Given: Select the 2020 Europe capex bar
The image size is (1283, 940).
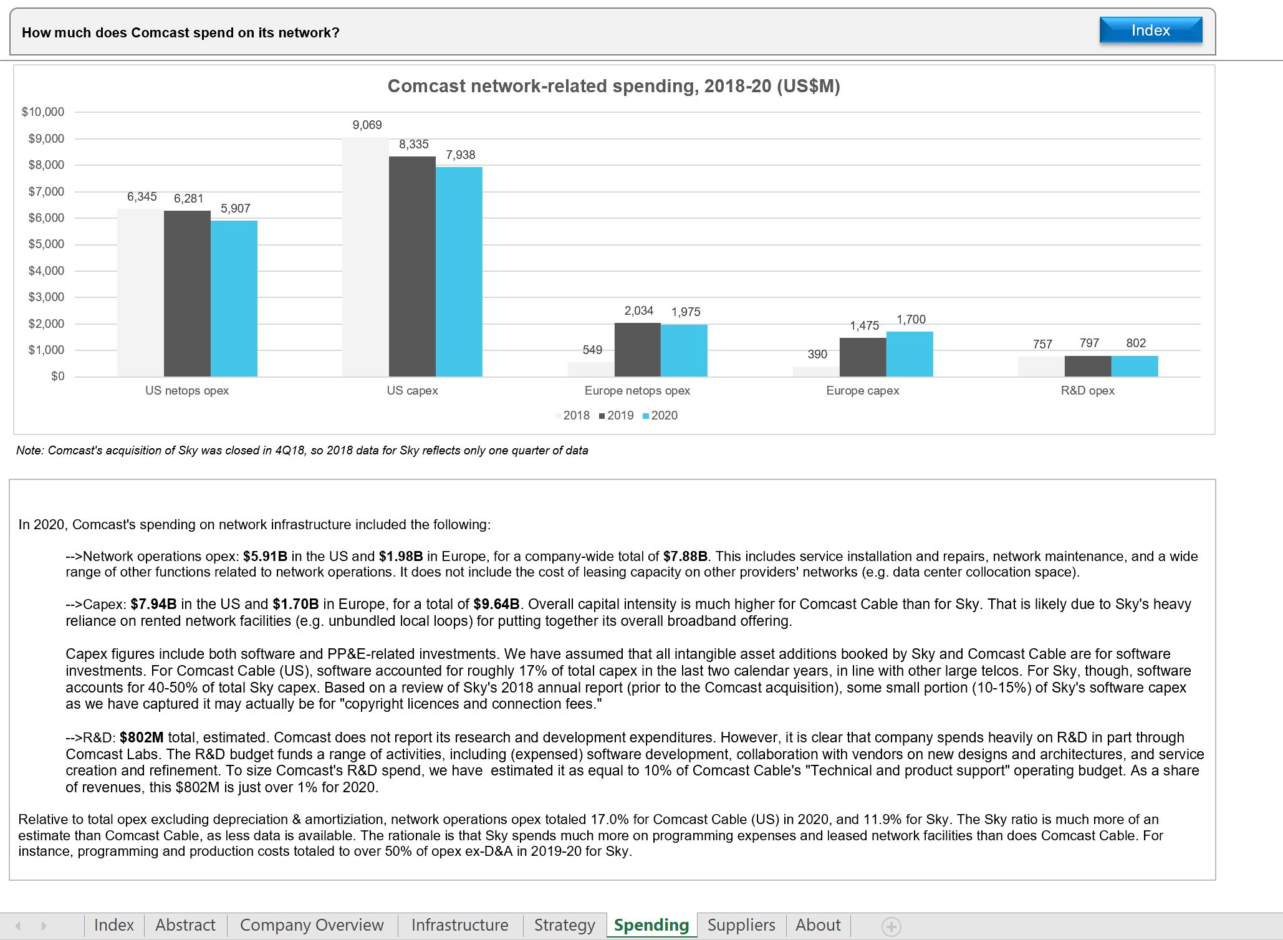Looking at the screenshot, I should (910, 354).
